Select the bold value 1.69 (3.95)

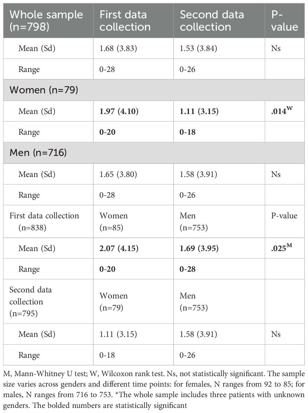pos(199,248)
